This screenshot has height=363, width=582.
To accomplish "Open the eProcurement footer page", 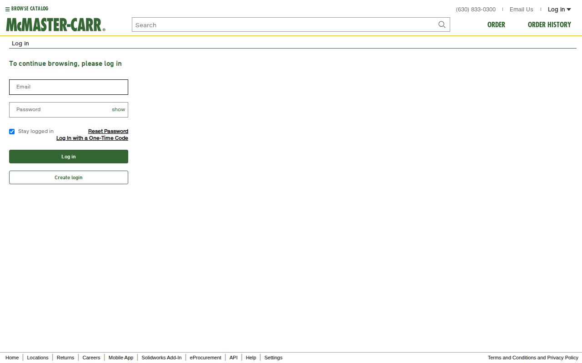I will [205, 358].
